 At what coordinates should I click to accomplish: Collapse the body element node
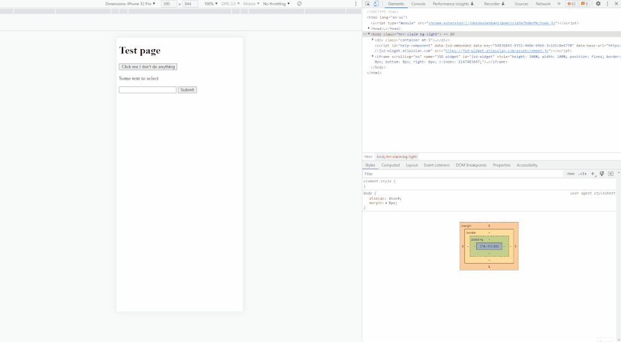click(x=369, y=34)
